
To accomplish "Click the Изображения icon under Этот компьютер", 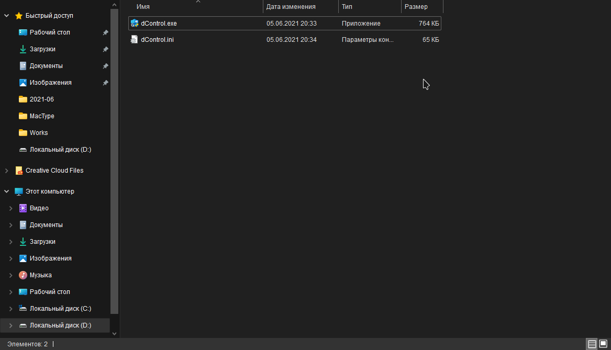I will [x=23, y=258].
